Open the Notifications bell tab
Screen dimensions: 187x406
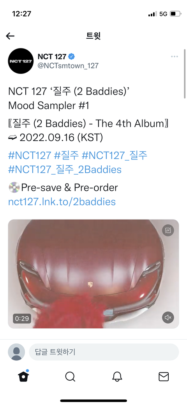point(117,376)
